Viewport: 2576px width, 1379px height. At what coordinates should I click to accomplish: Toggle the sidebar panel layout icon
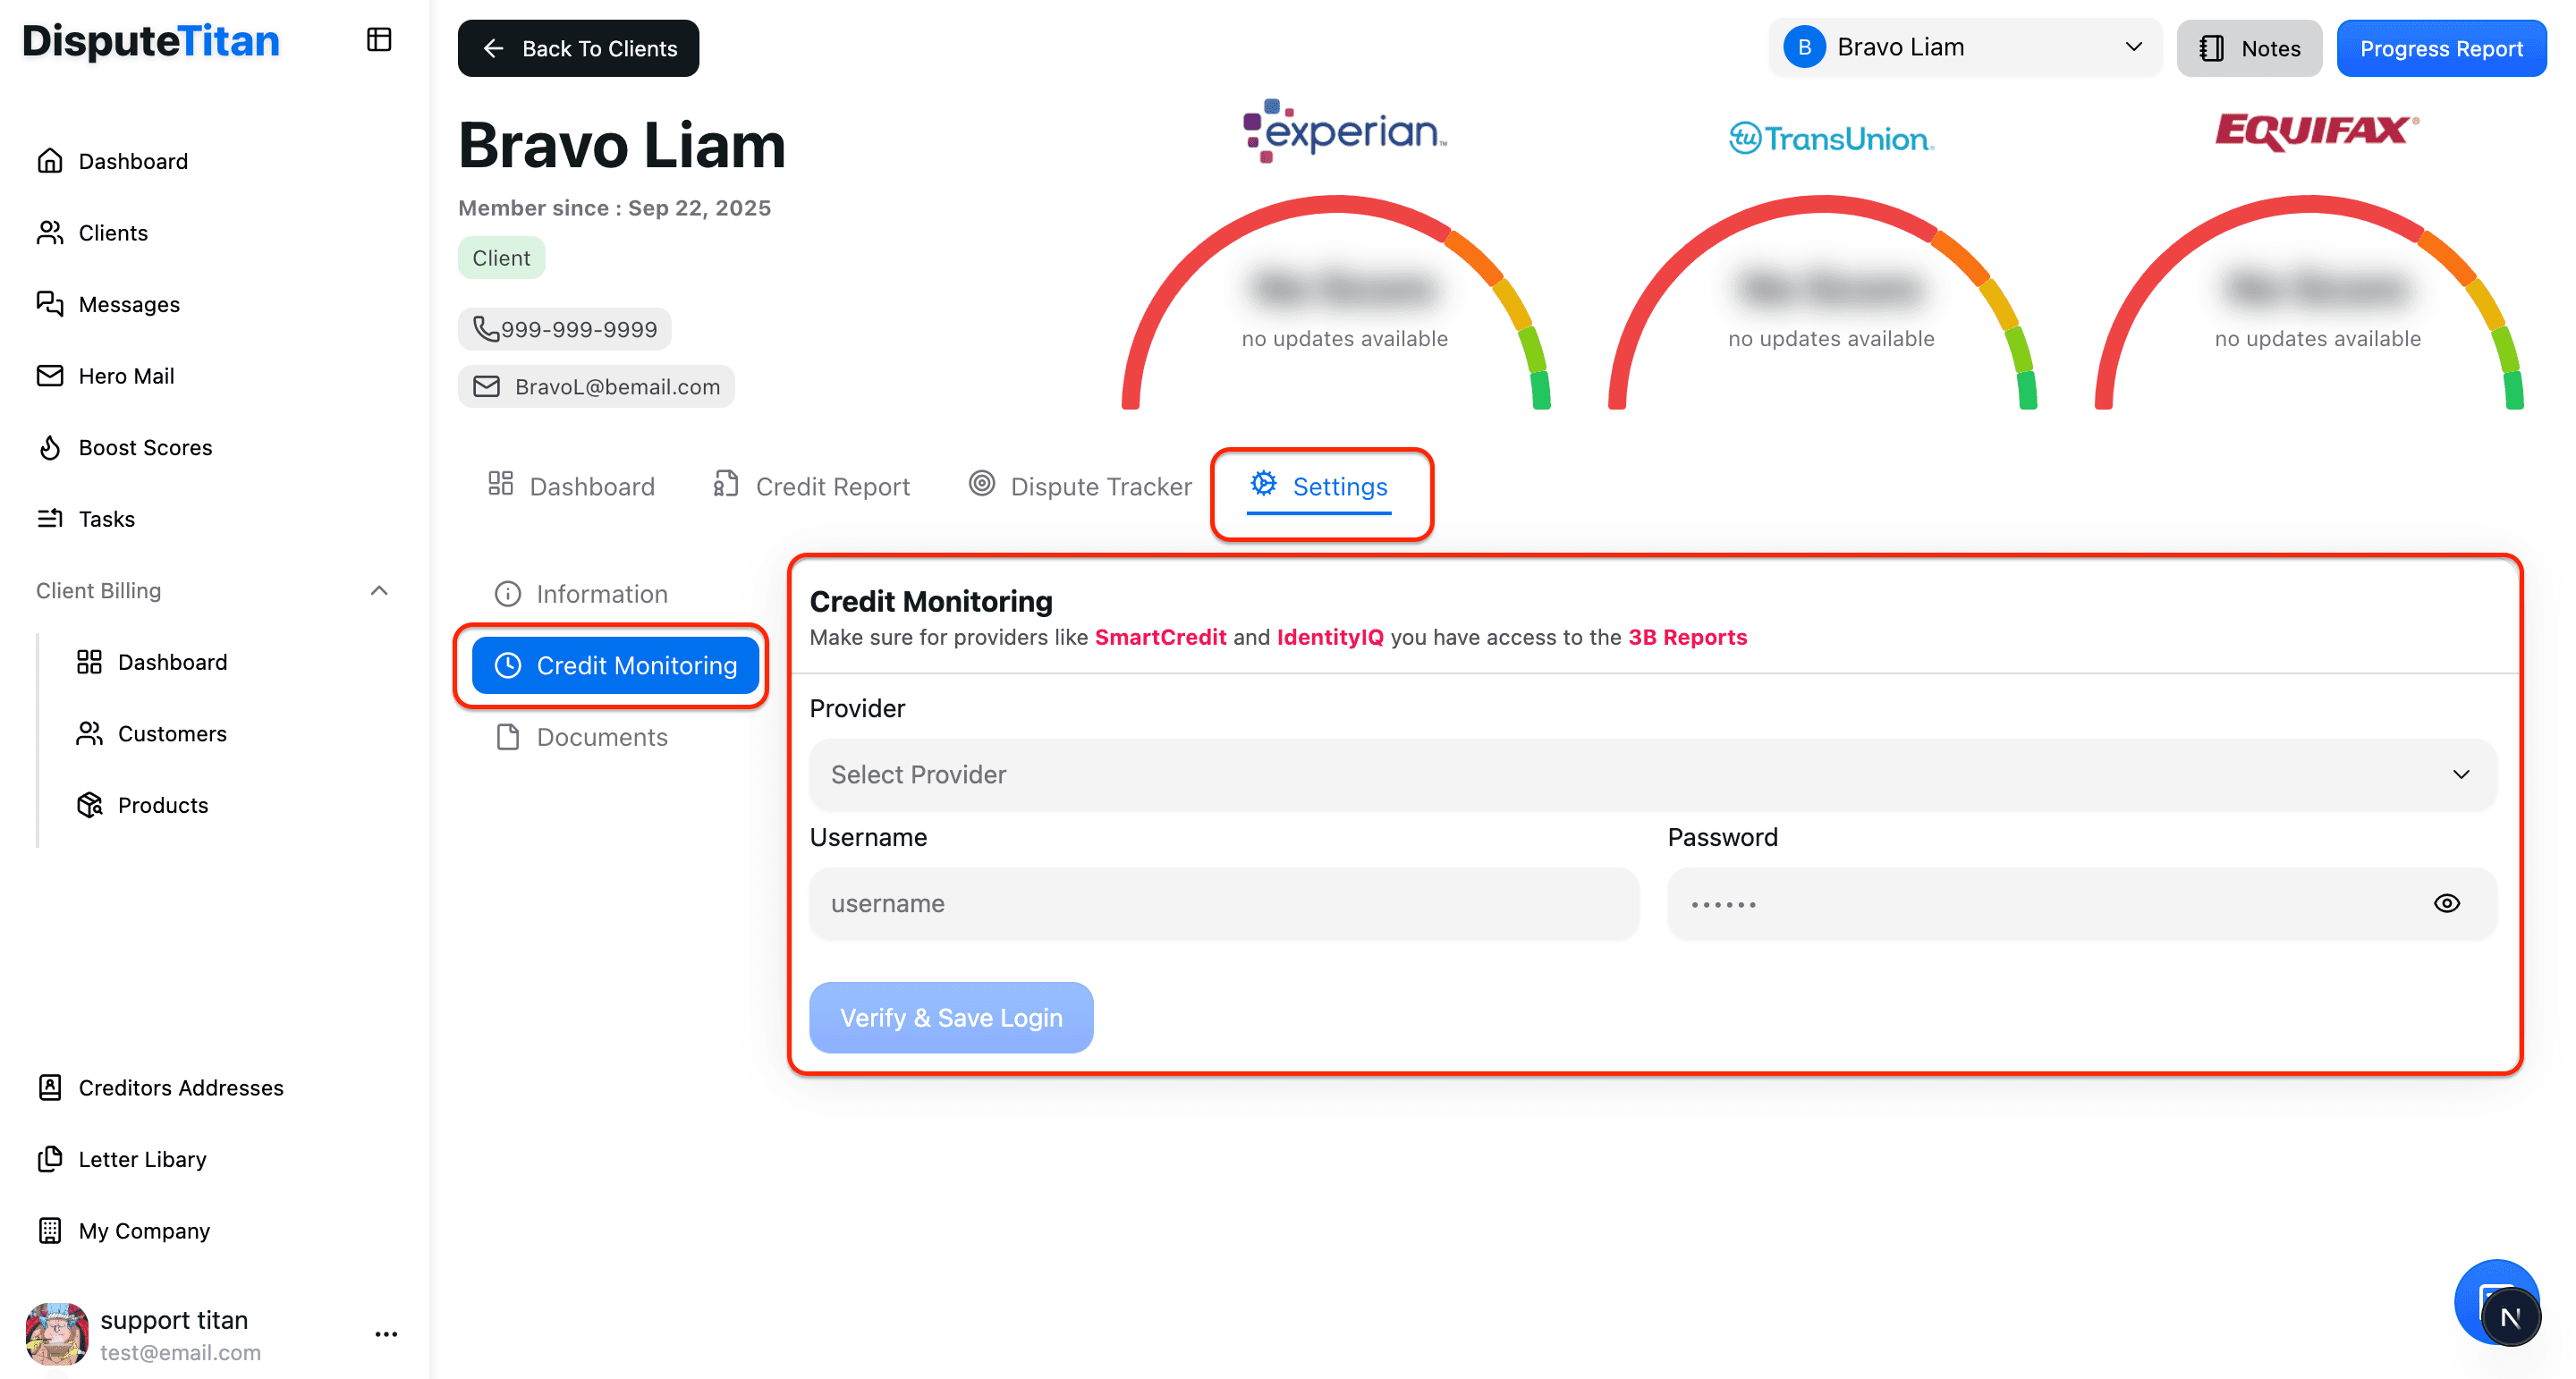(x=378, y=40)
